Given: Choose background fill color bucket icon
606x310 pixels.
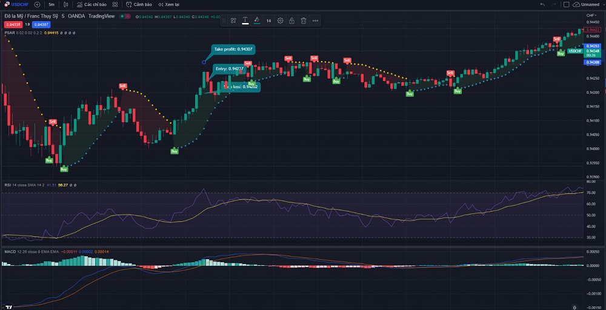Looking at the screenshot, I should 256,21.
